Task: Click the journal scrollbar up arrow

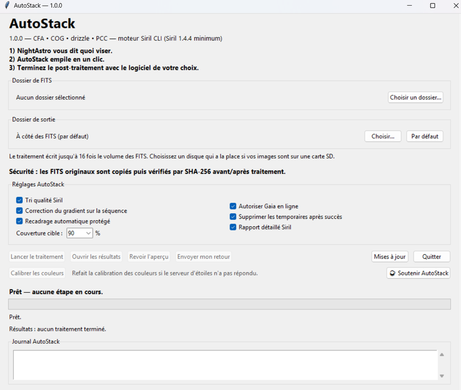Action: (441, 355)
